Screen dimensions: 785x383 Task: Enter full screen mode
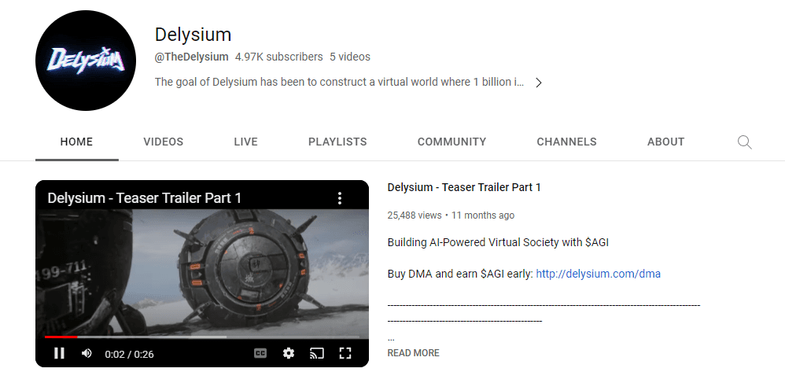pos(345,353)
